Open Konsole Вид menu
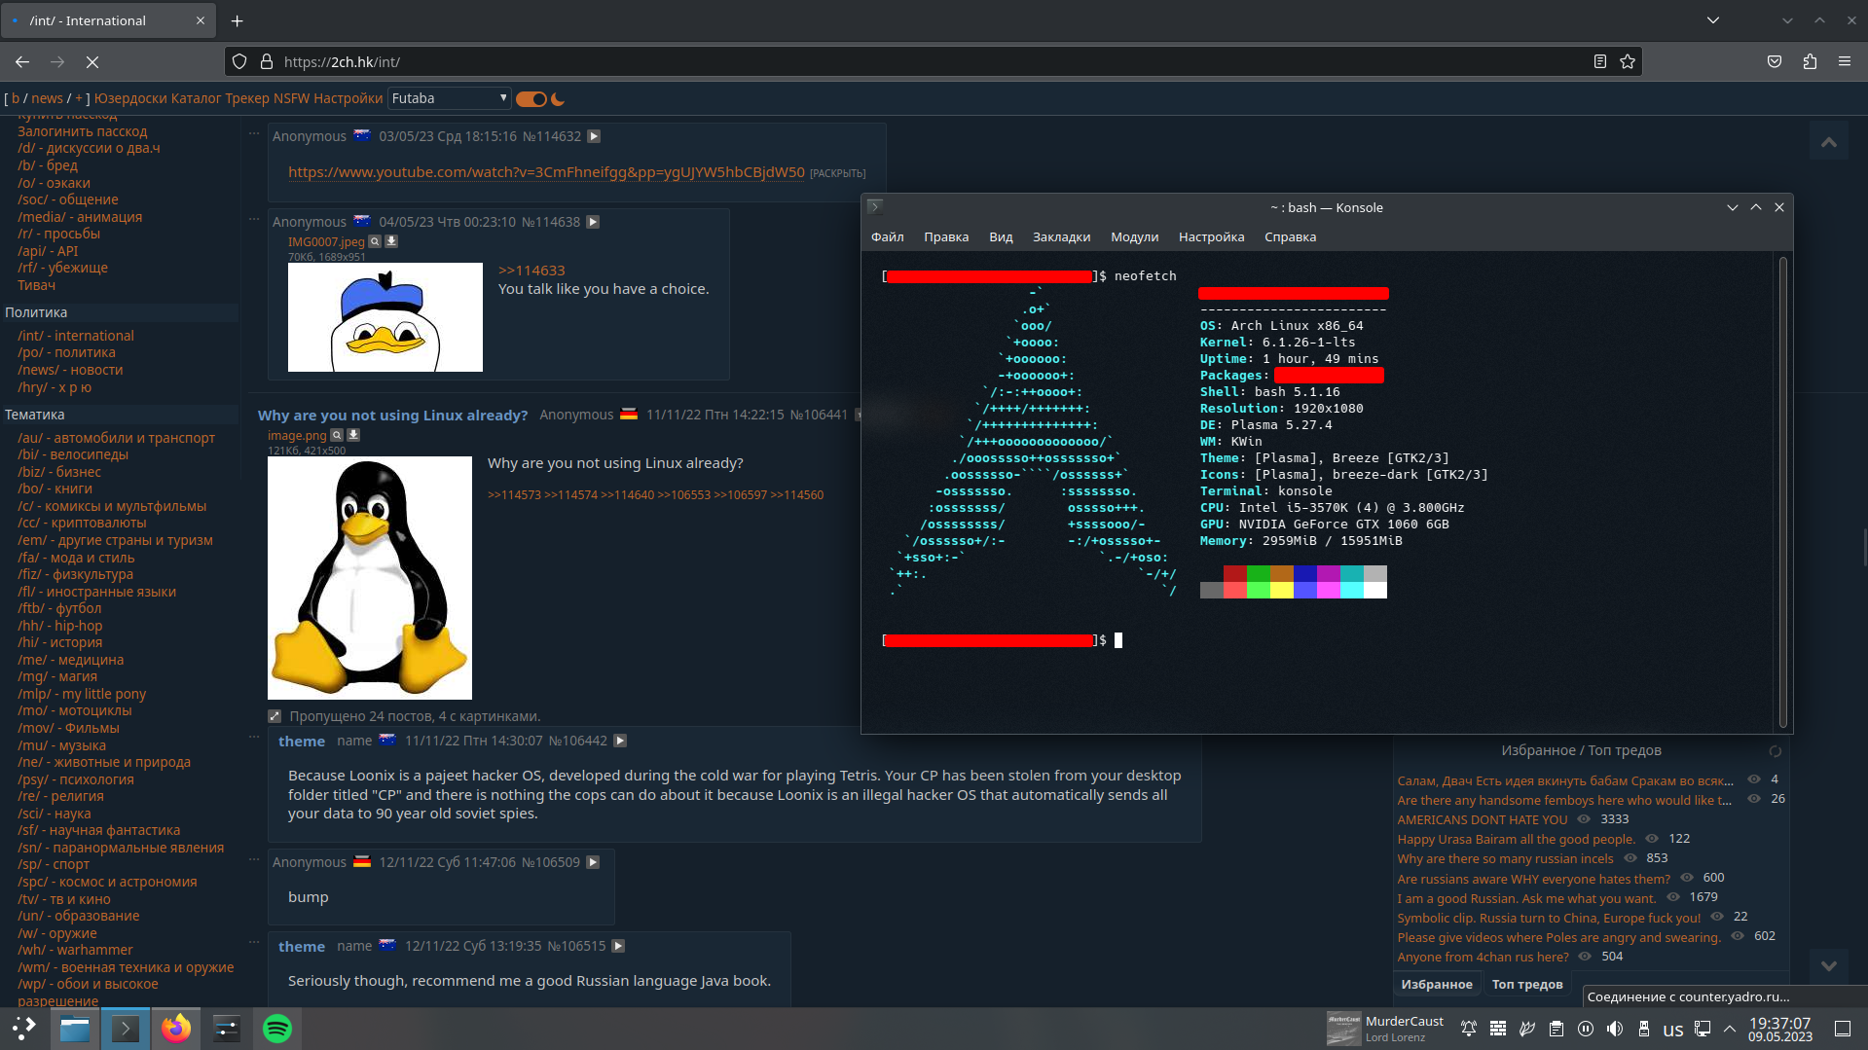Viewport: 1868px width, 1050px height. click(1001, 237)
